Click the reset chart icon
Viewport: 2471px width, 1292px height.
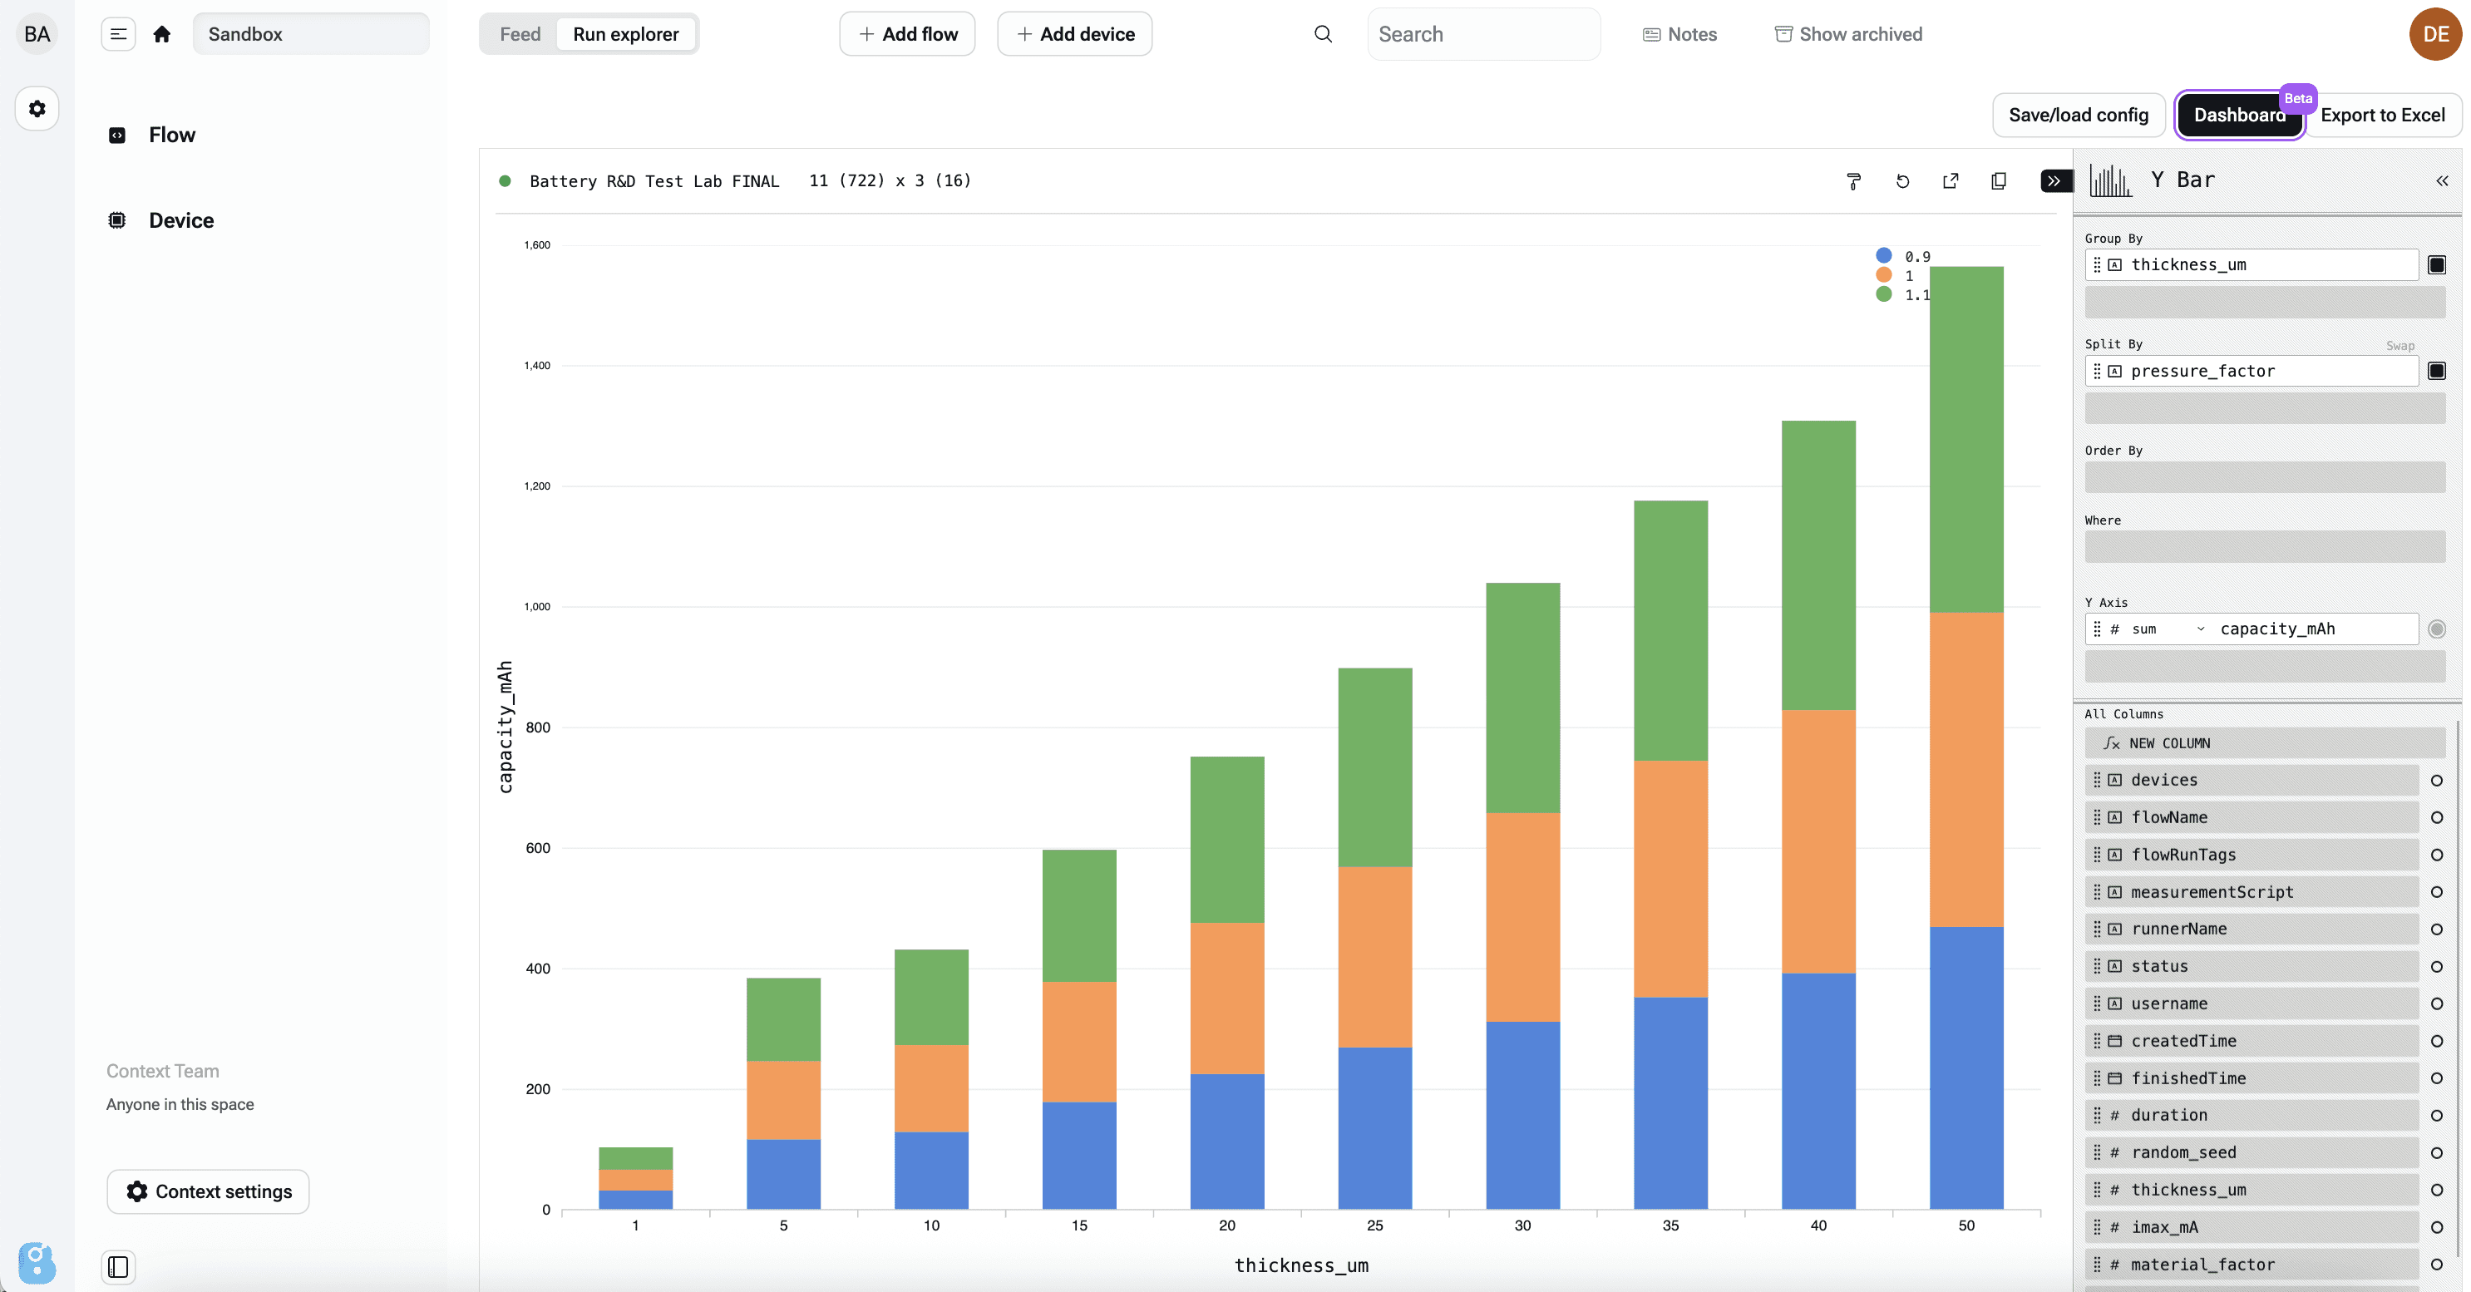[x=1902, y=181]
